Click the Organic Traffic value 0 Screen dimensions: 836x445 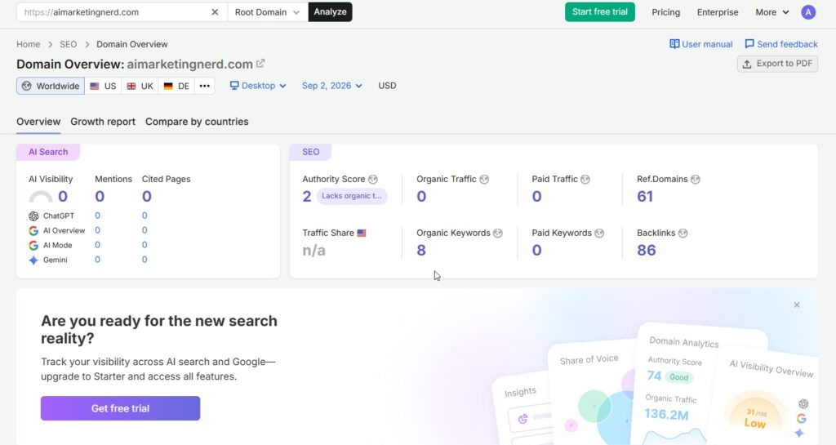(421, 197)
